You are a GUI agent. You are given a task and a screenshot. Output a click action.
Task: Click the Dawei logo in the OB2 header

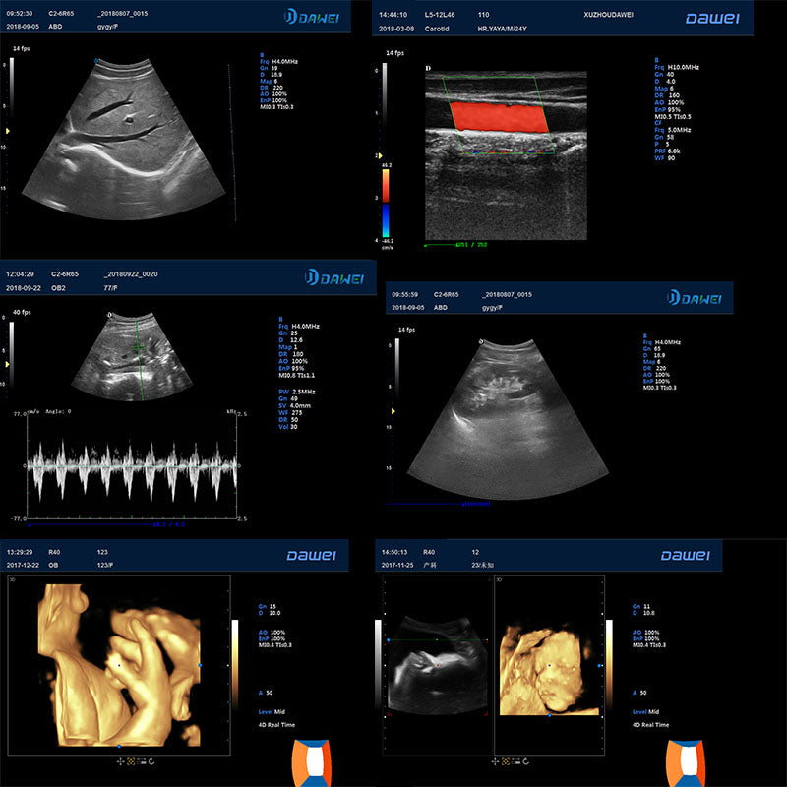(x=334, y=277)
